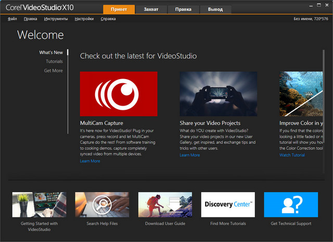Switch to the Захват tab
This screenshot has height=242, width=333.
(x=151, y=9)
